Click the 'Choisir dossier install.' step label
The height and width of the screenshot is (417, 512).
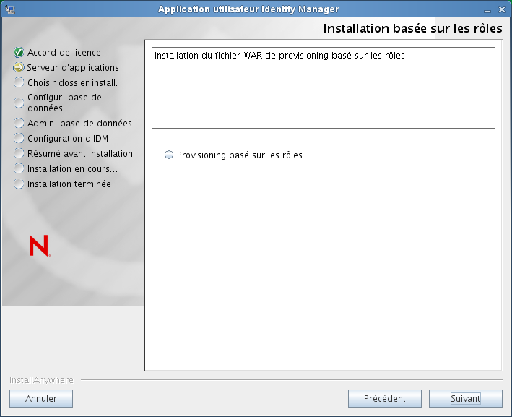pos(72,82)
